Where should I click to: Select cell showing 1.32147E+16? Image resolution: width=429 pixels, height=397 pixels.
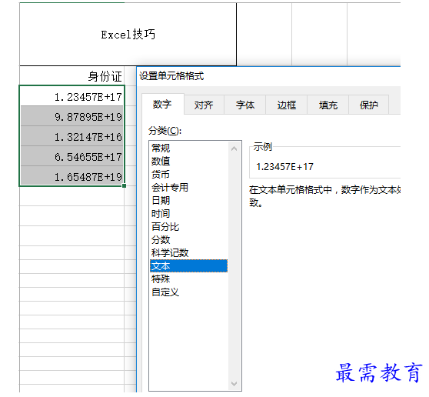point(71,136)
